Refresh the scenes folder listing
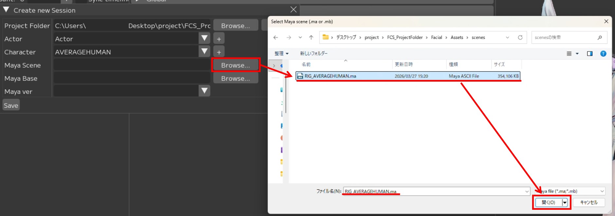Image resolution: width=615 pixels, height=216 pixels. coord(520,38)
